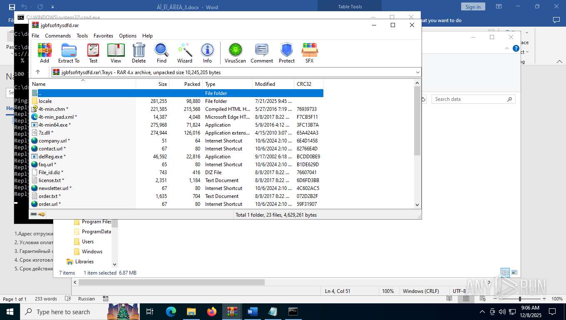The height and width of the screenshot is (320, 566).
Task: Select File_id.diz entry
Action: click(x=176, y=172)
